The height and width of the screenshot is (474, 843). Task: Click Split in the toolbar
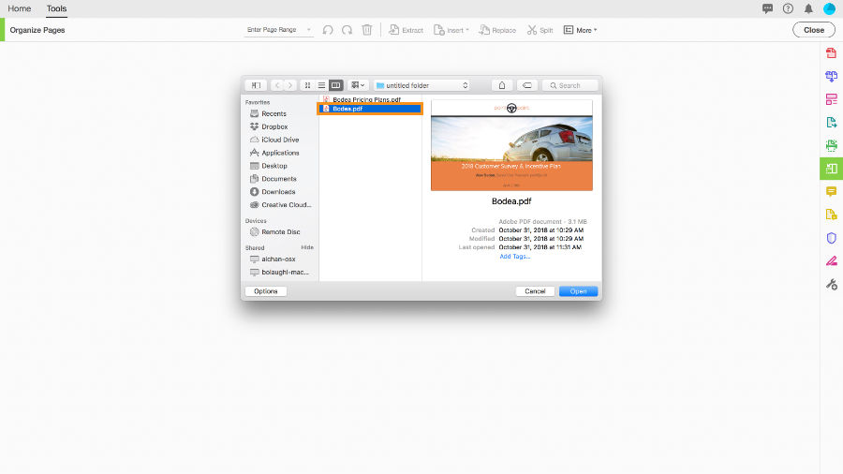540,30
